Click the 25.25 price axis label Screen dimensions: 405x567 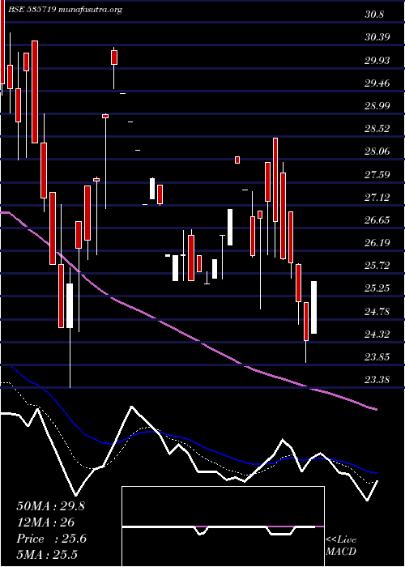click(x=377, y=288)
